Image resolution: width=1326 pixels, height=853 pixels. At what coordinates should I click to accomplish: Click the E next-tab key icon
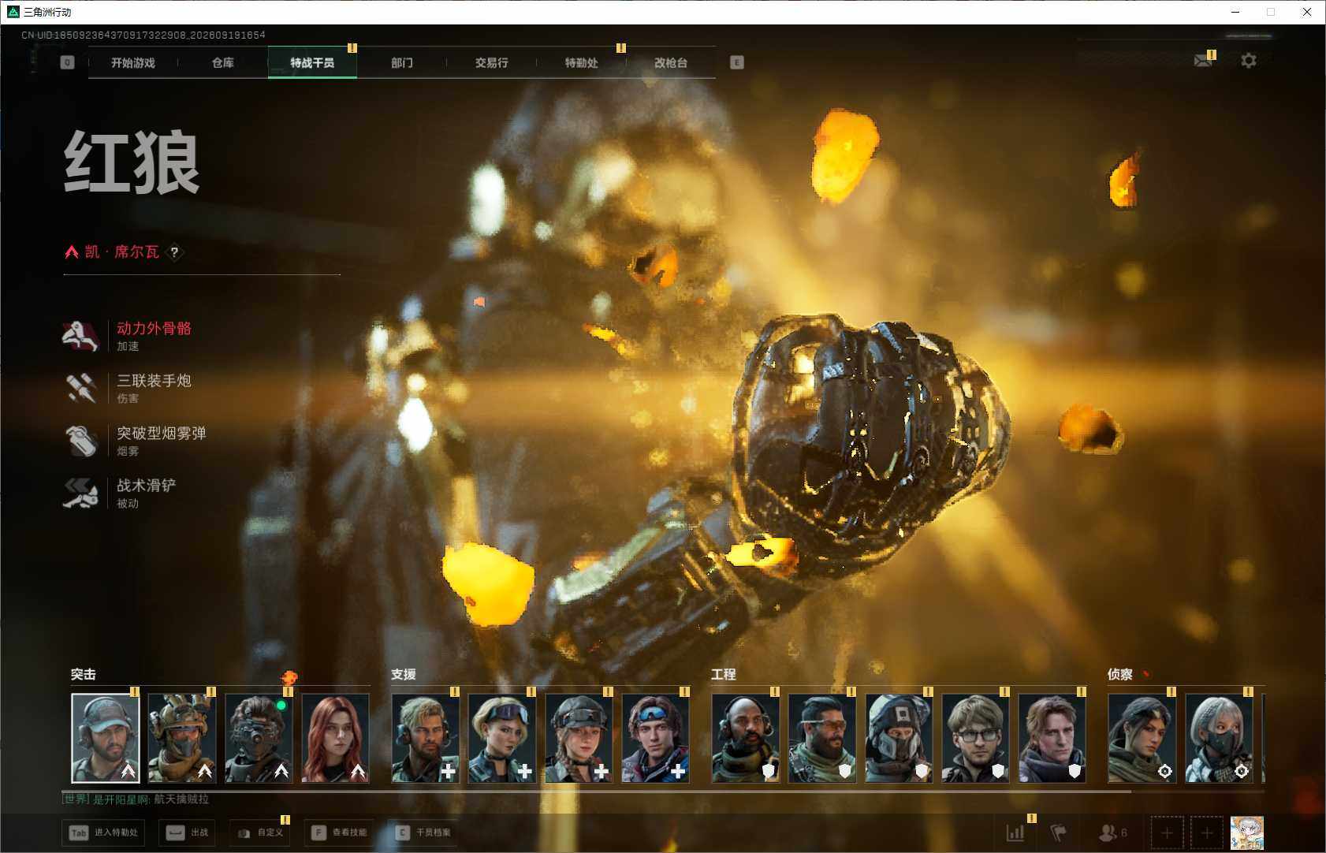click(737, 62)
